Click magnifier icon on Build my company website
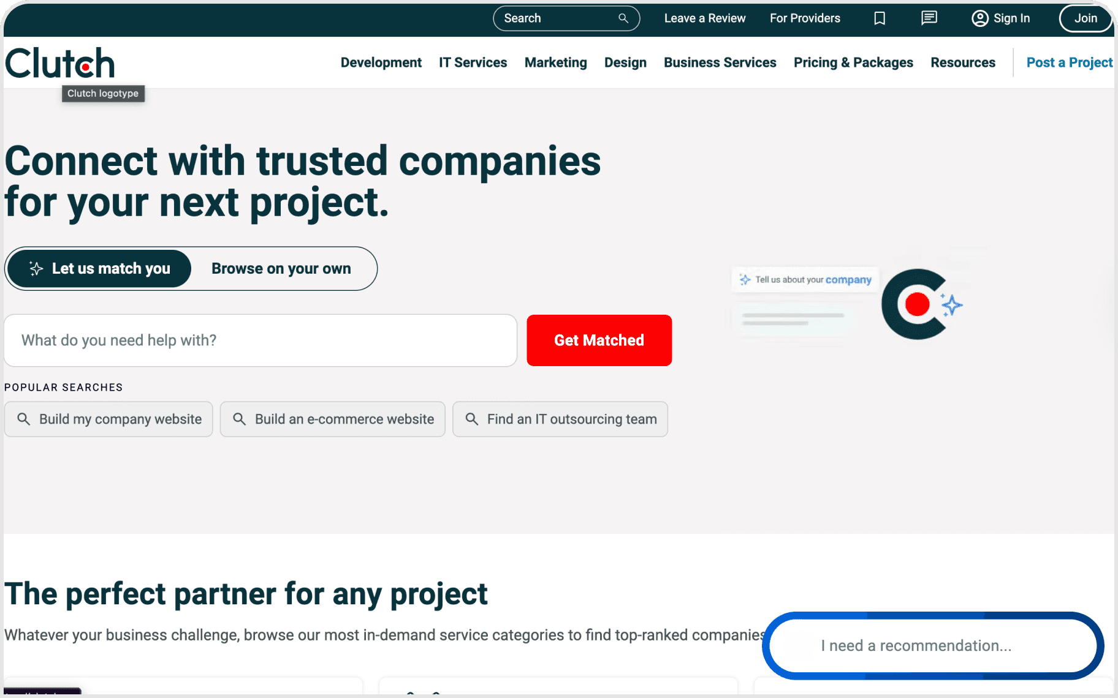Viewport: 1118px width, 698px height. (x=23, y=419)
